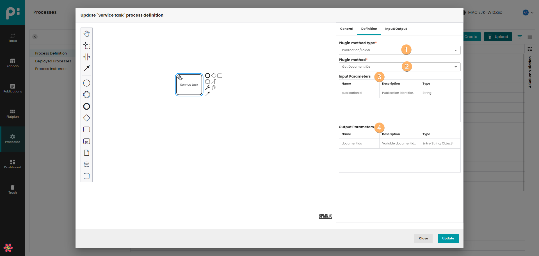
Task: Switch to the General tab
Action: click(x=346, y=29)
